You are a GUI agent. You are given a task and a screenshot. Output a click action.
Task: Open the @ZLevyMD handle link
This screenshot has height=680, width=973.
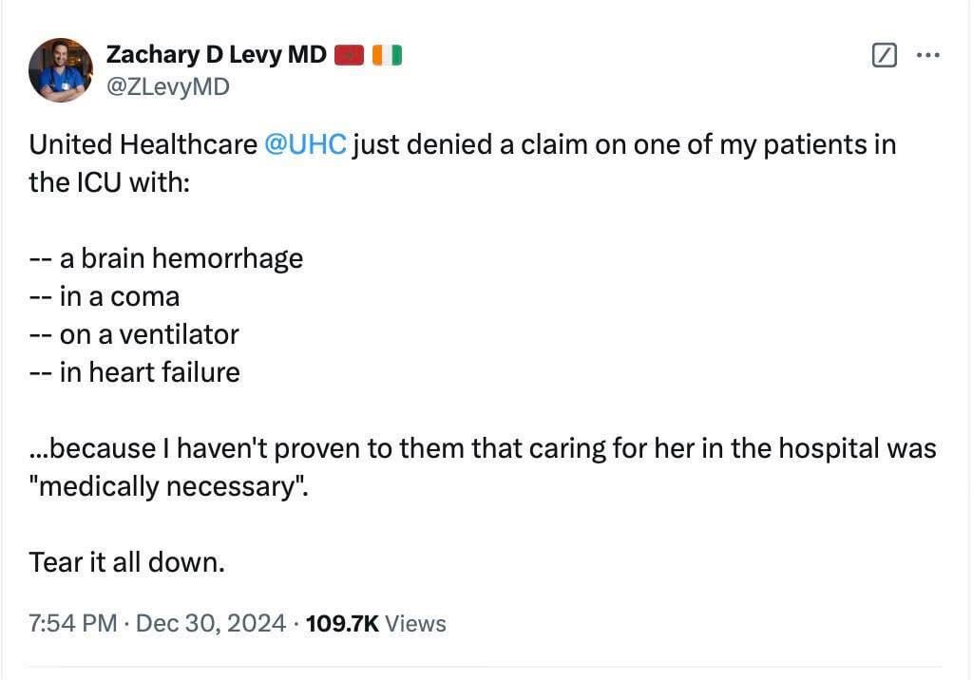coord(168,87)
